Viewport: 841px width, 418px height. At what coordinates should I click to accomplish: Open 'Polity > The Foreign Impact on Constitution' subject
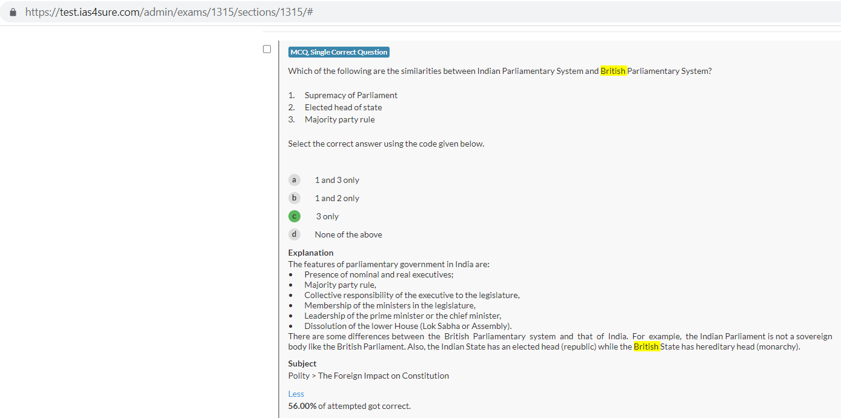click(368, 376)
